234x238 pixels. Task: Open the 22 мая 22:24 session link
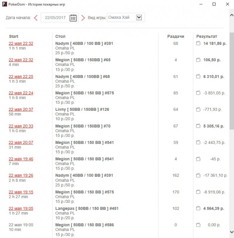[21, 93]
